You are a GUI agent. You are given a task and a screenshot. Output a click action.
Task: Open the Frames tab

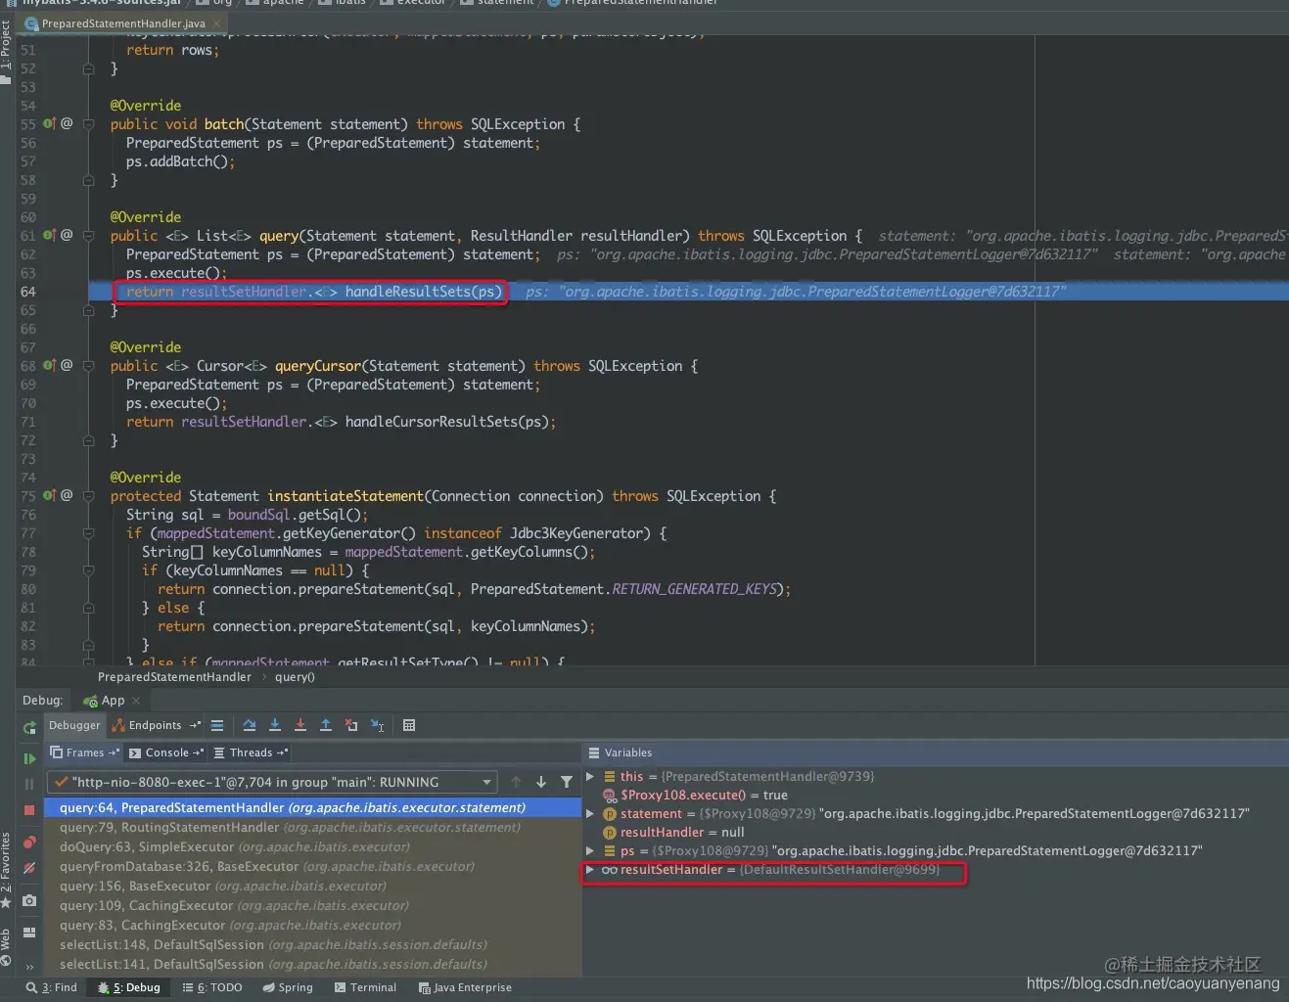tap(84, 752)
